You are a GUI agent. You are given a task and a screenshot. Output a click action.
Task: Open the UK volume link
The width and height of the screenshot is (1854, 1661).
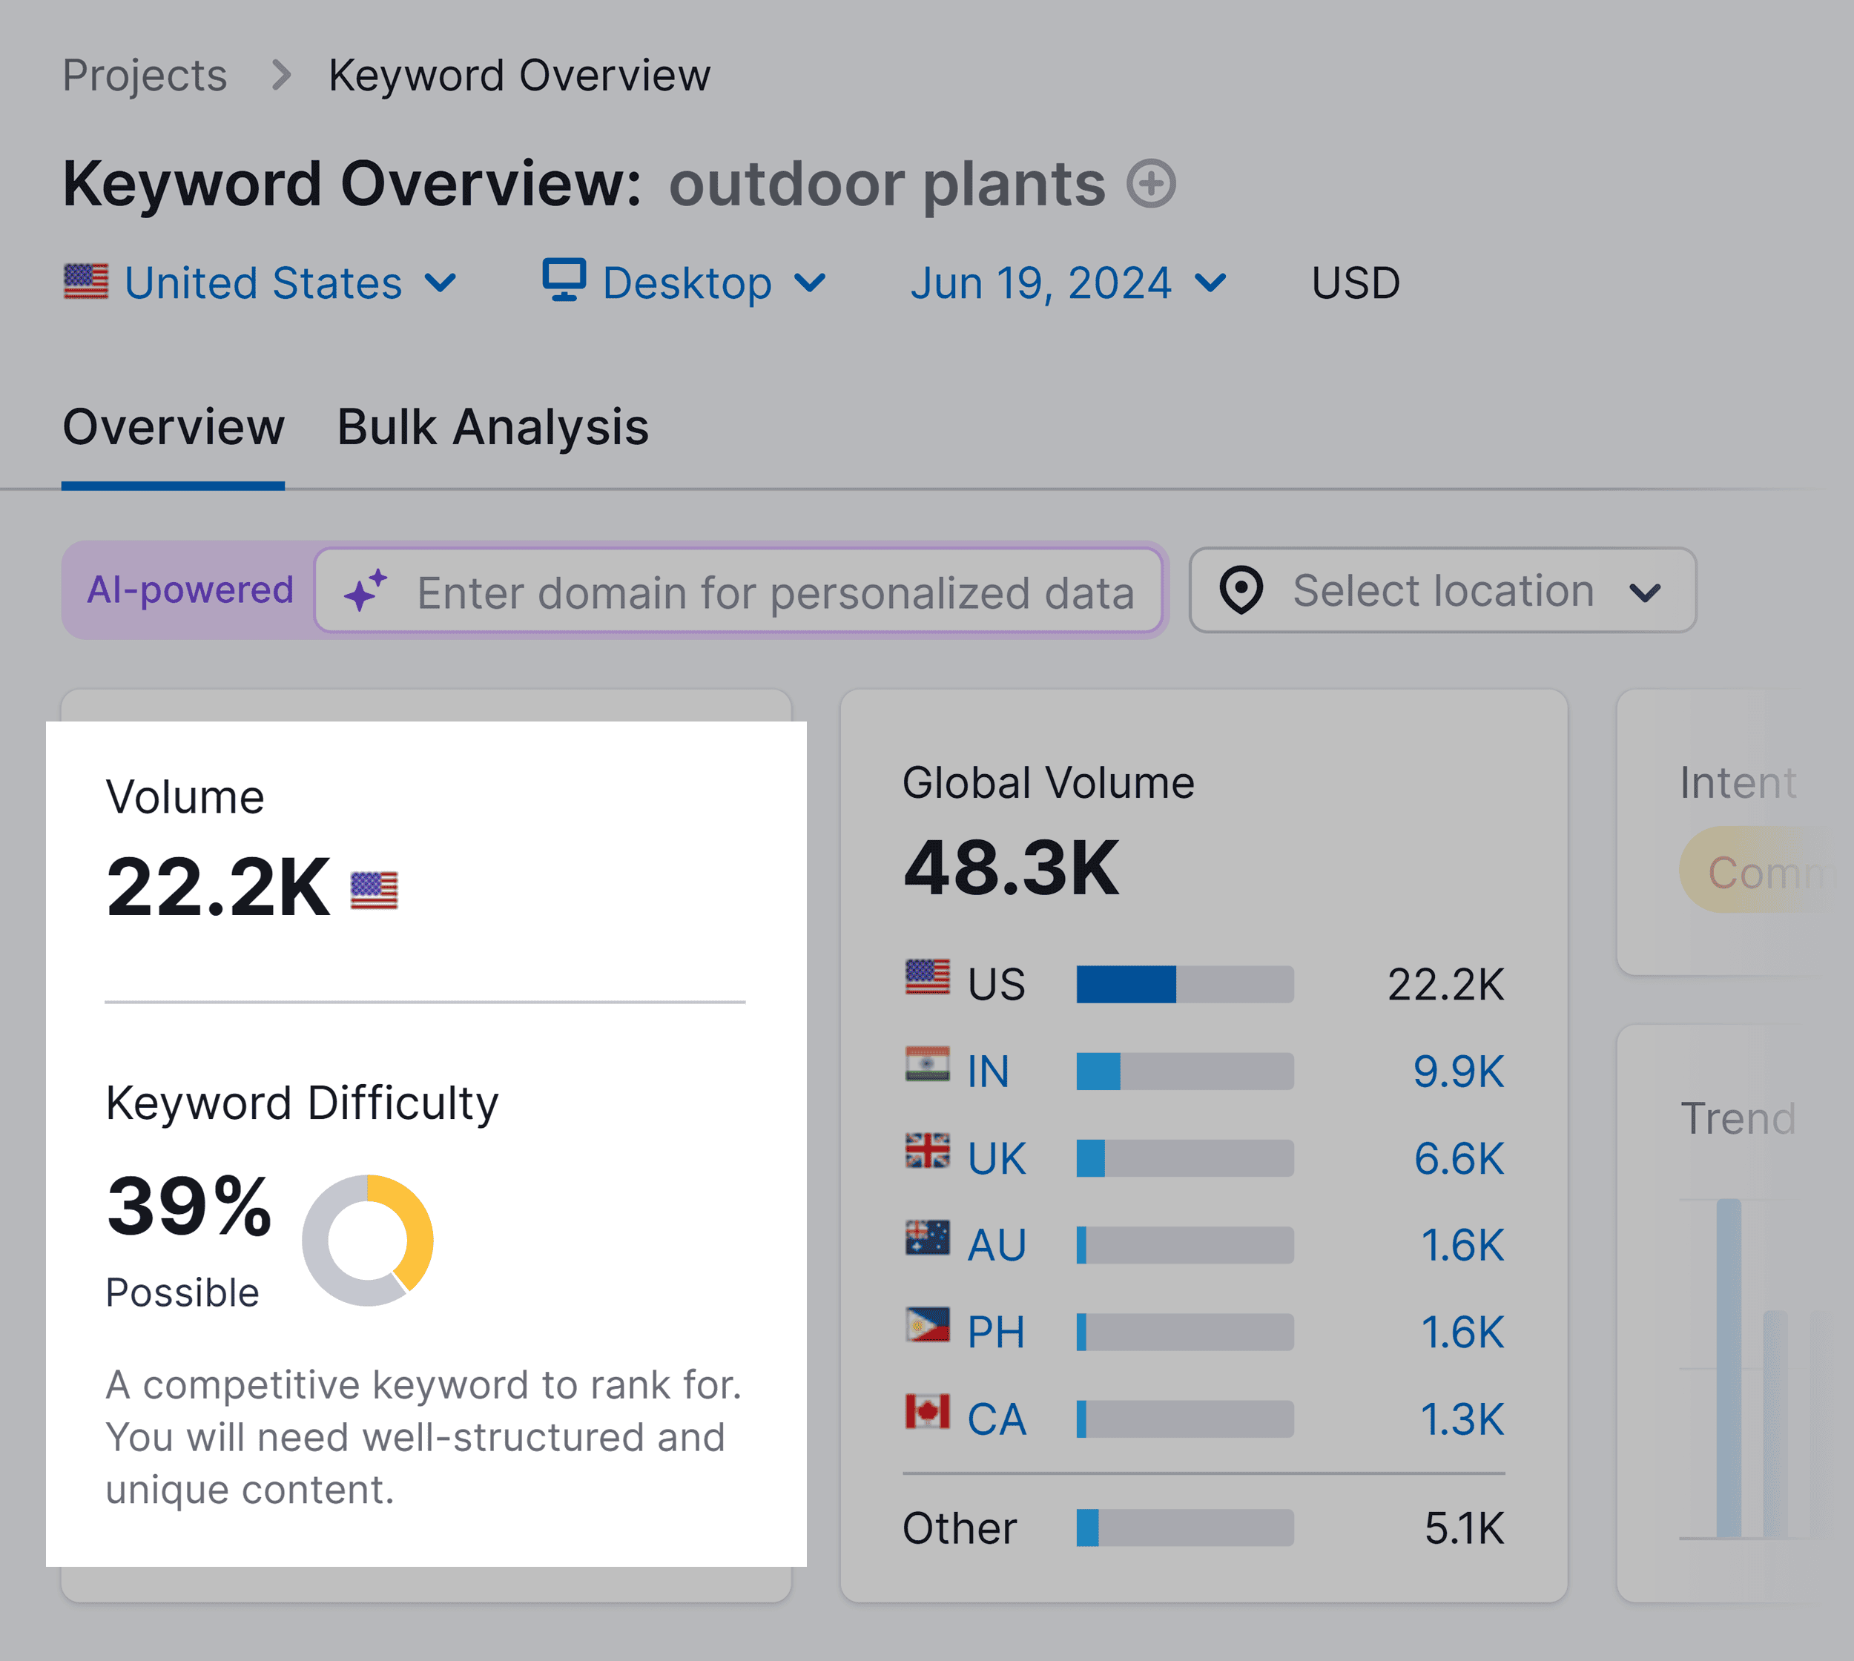pyautogui.click(x=1458, y=1159)
